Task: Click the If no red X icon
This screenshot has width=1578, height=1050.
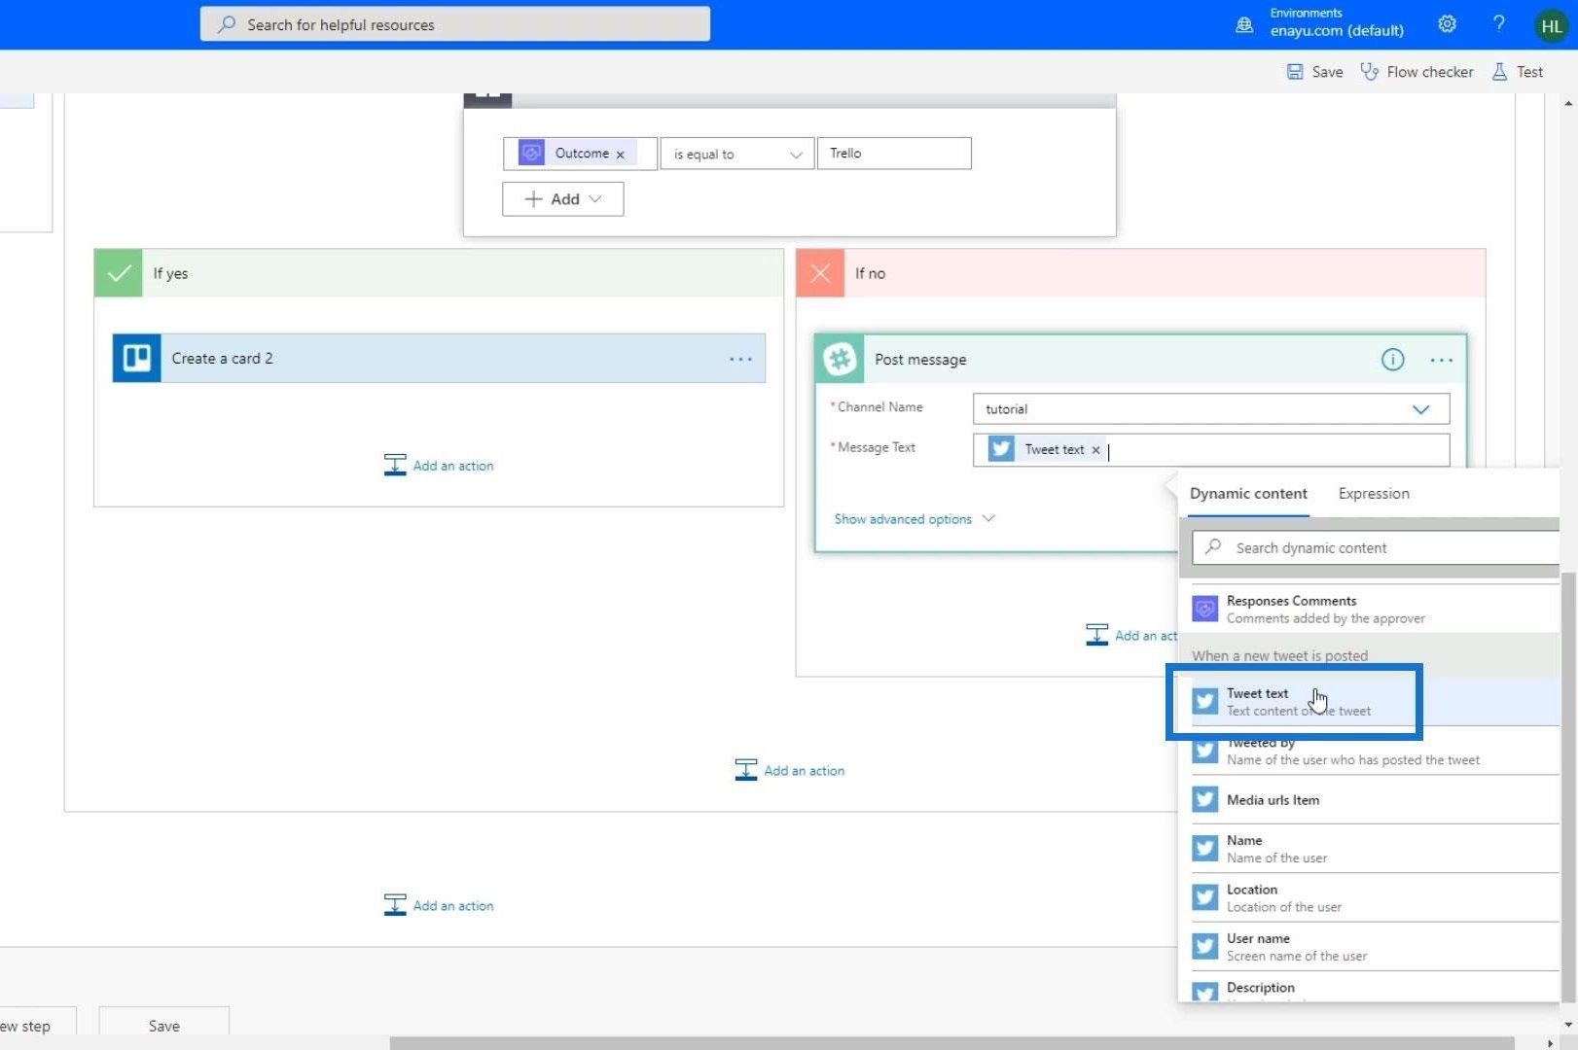Action: (820, 273)
